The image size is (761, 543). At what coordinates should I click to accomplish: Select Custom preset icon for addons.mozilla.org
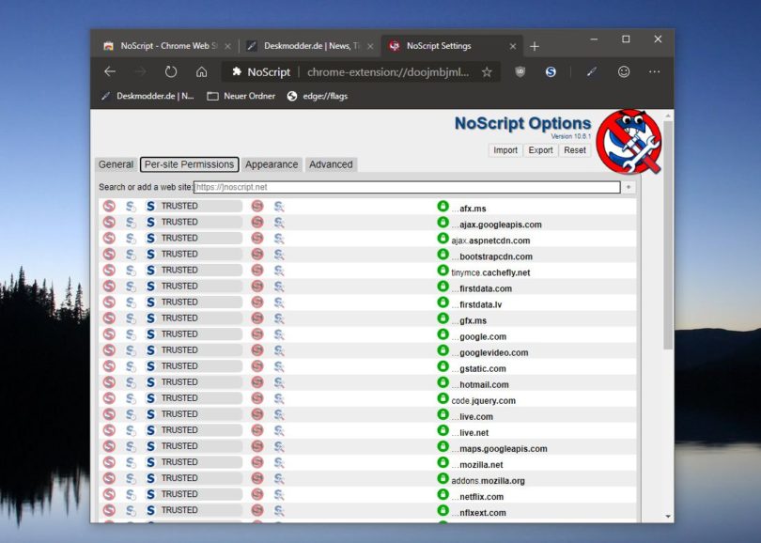279,478
